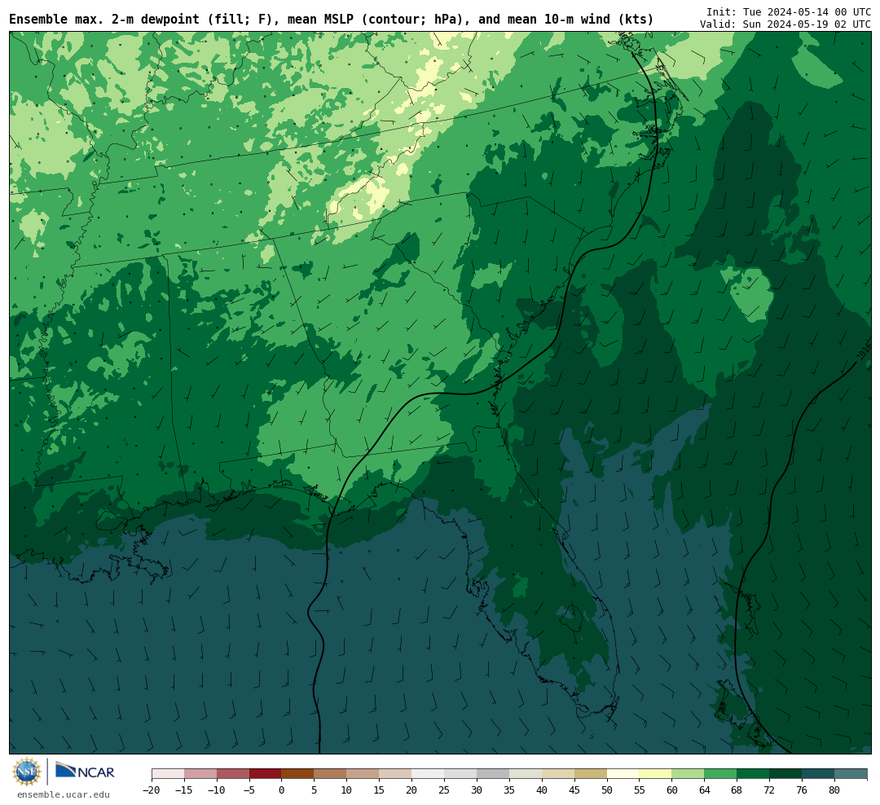The width and height of the screenshot is (880, 805).
Task: Pick the gray swatch between 30 and 35
Action: (493, 774)
